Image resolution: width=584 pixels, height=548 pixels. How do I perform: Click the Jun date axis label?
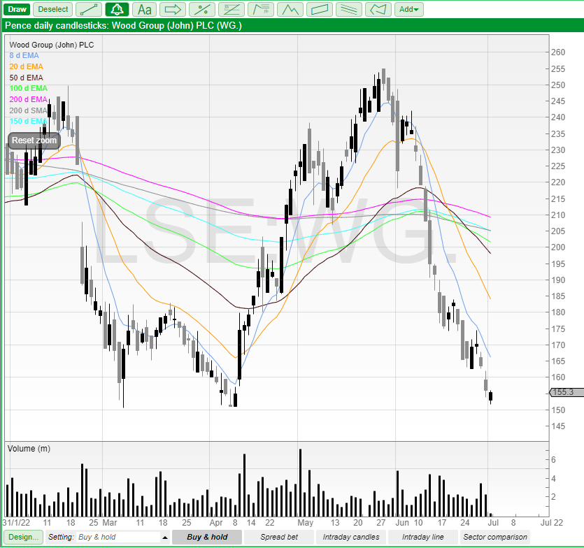coord(402,523)
